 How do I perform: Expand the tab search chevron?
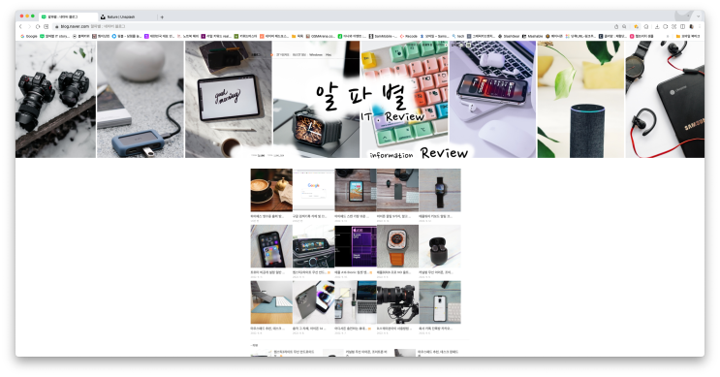699,16
